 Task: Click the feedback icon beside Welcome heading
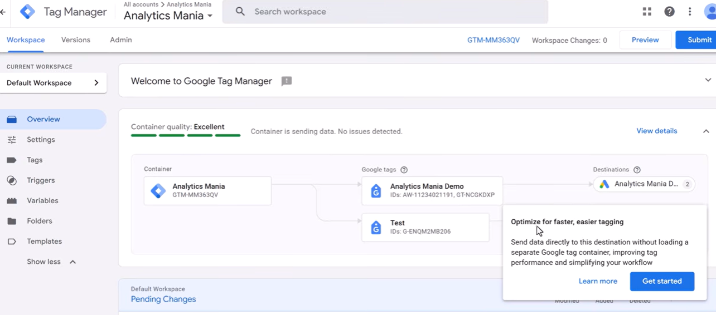[287, 81]
